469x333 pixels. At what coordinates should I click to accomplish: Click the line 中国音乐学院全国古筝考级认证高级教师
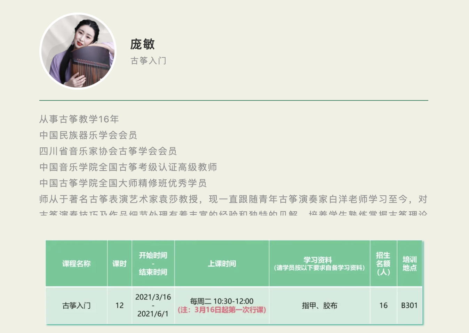pyautogui.click(x=128, y=167)
